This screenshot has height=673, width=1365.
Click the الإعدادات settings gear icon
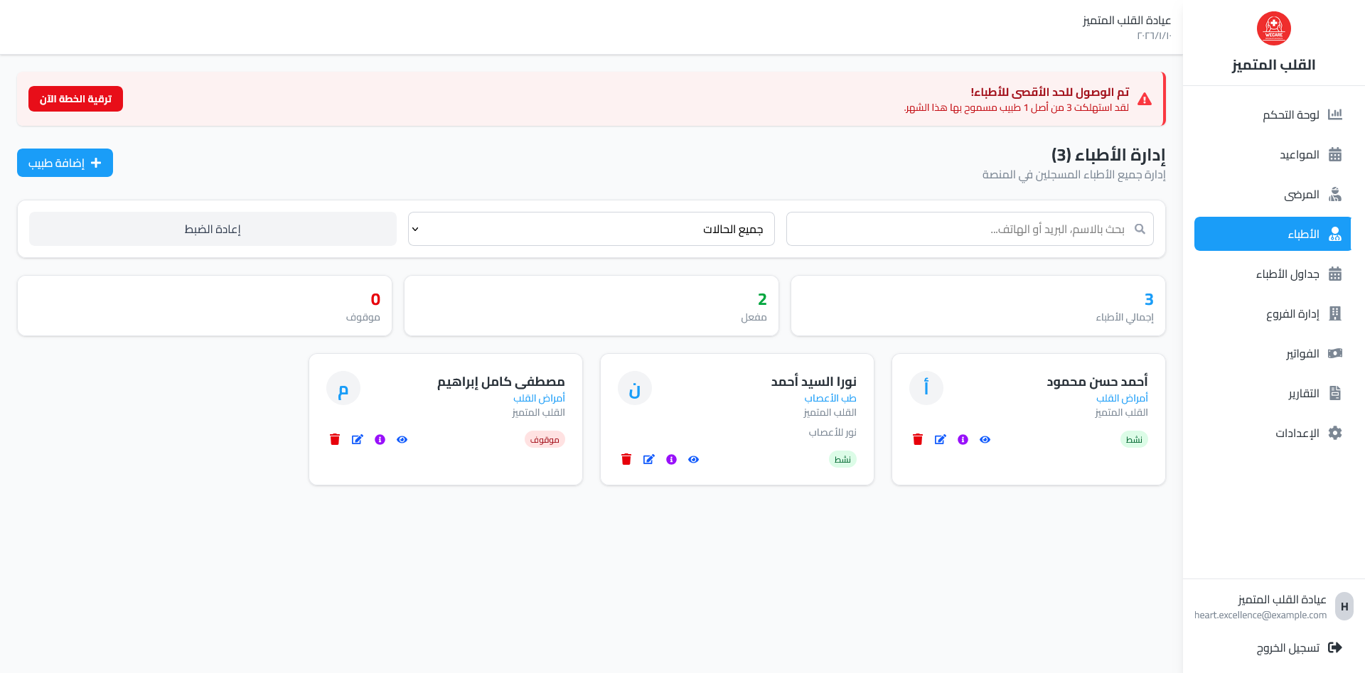1335,433
